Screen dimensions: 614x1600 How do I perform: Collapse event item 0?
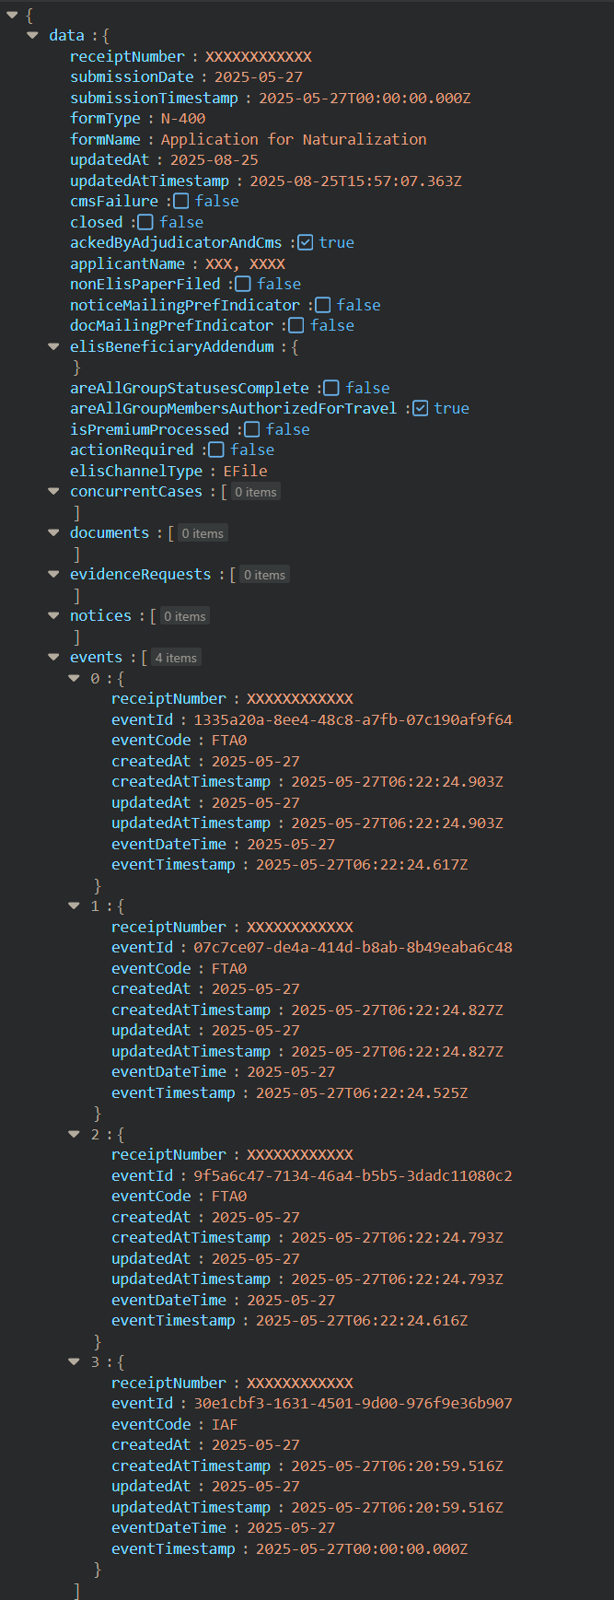[75, 678]
